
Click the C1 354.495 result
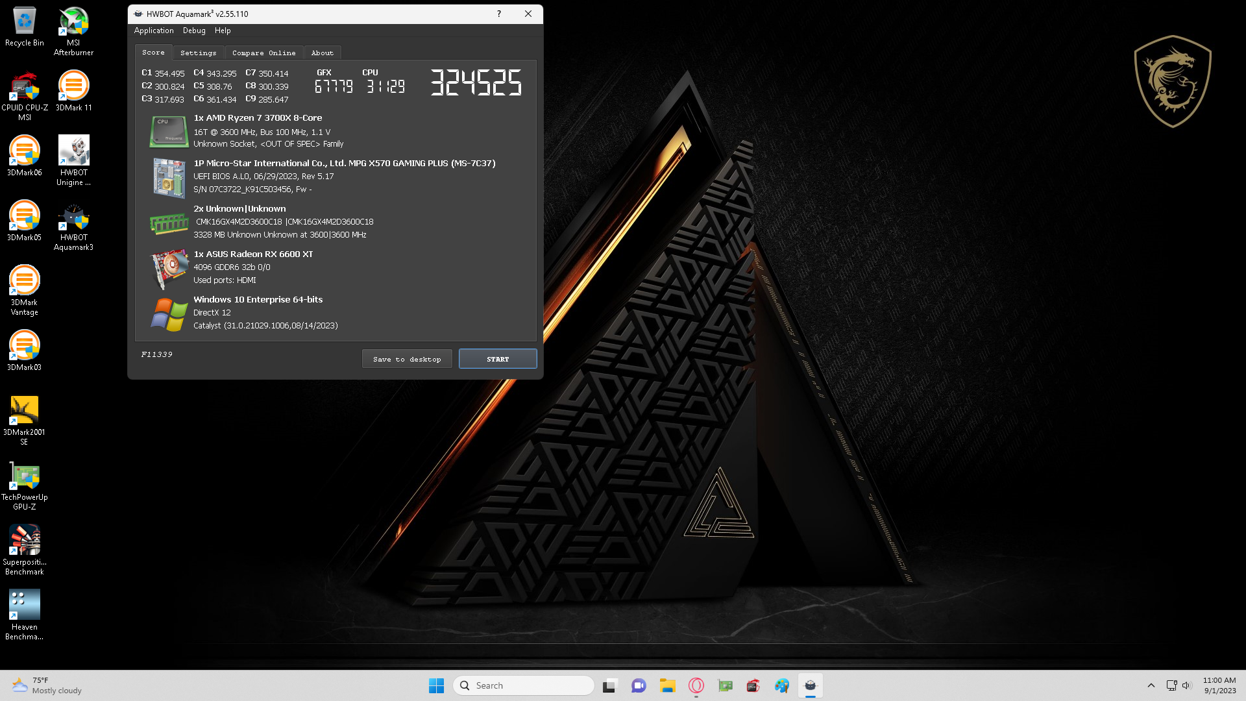[x=163, y=73]
